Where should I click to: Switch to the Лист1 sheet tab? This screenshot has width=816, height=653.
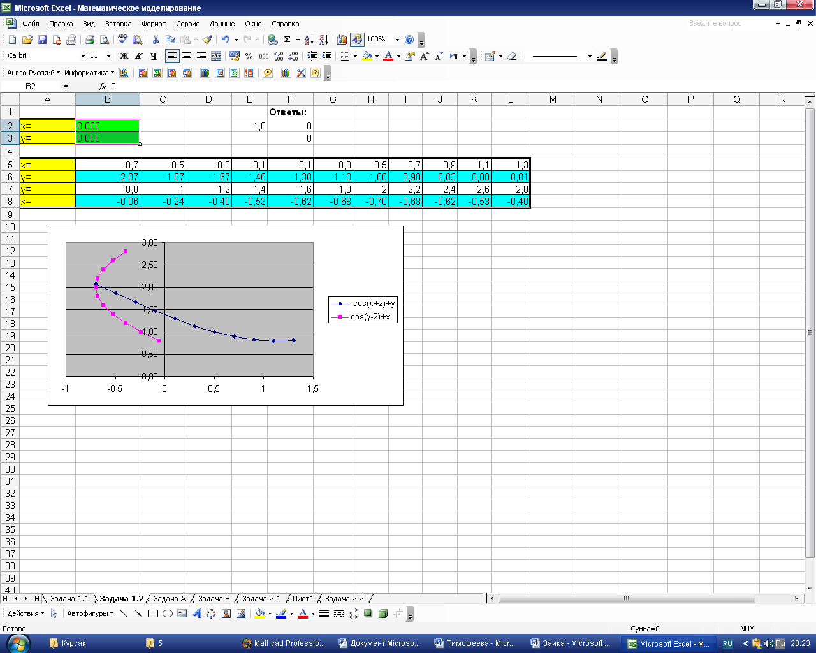(x=303, y=599)
